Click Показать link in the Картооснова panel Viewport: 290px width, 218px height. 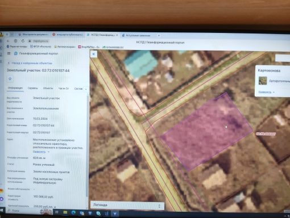coord(265,92)
